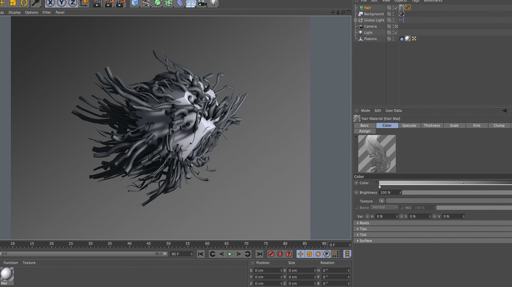
Task: Toggle Hair object enable checkmark
Action: click(396, 8)
